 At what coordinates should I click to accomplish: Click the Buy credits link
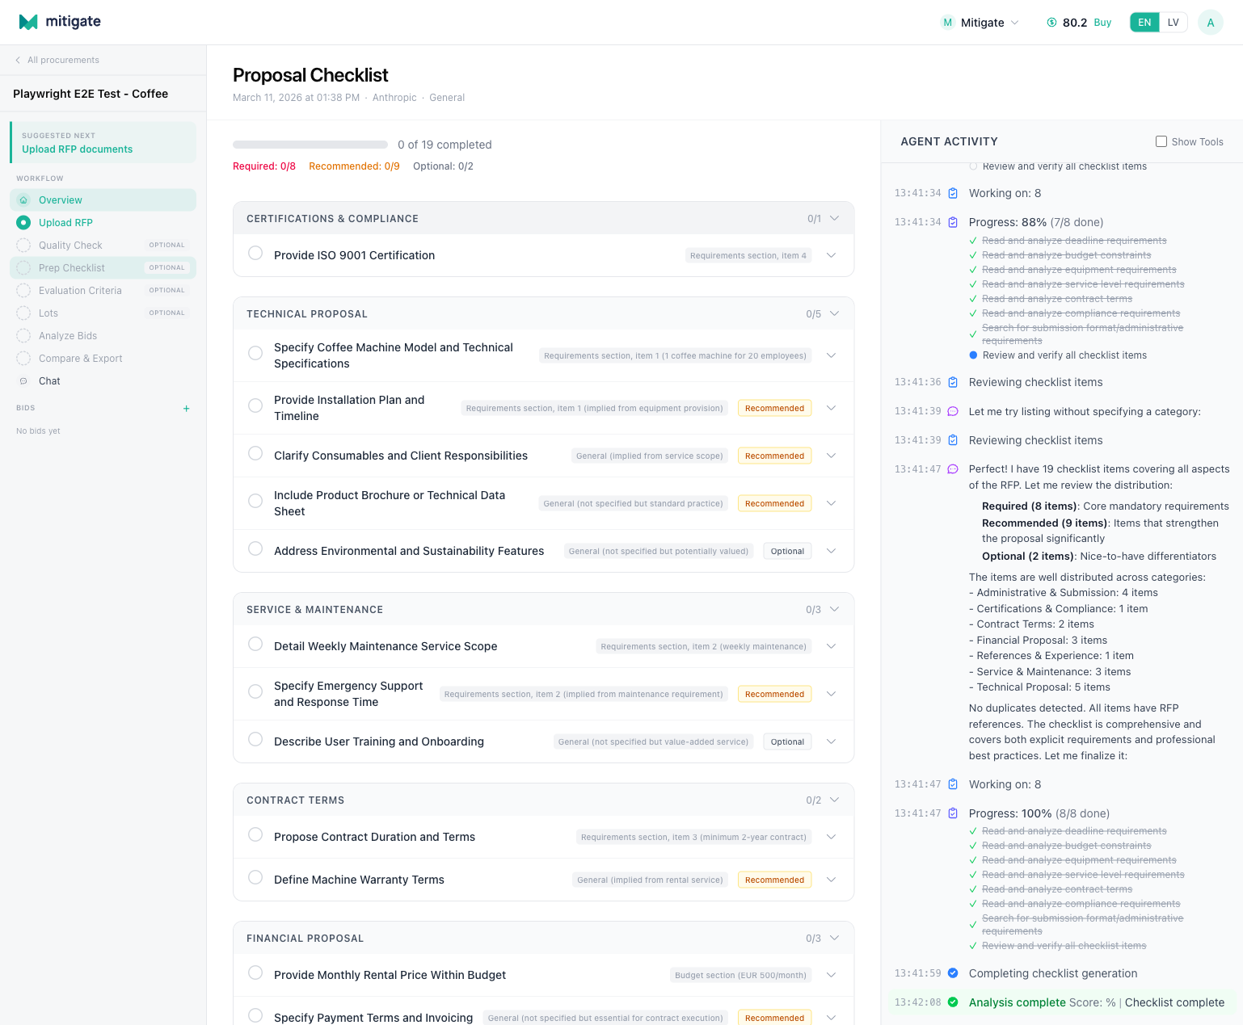(x=1102, y=23)
